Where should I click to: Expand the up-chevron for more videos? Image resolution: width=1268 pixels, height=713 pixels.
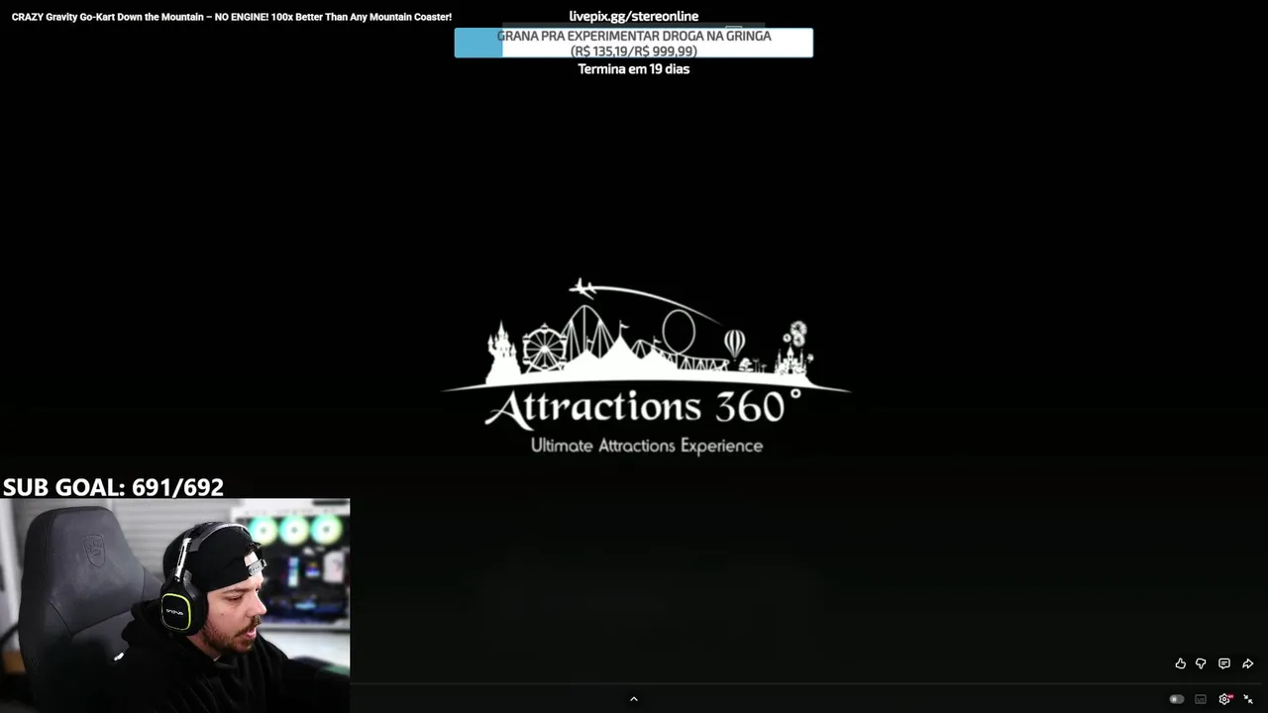(634, 699)
